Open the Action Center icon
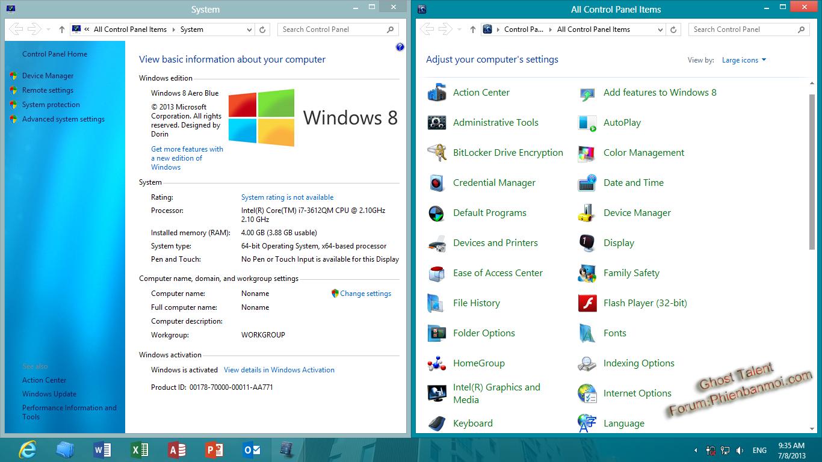Viewport: 822px width, 462px height. tap(437, 93)
